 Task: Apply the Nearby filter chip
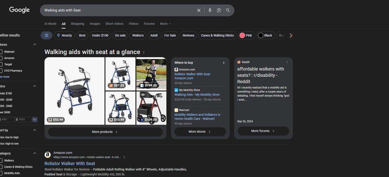pos(64,35)
